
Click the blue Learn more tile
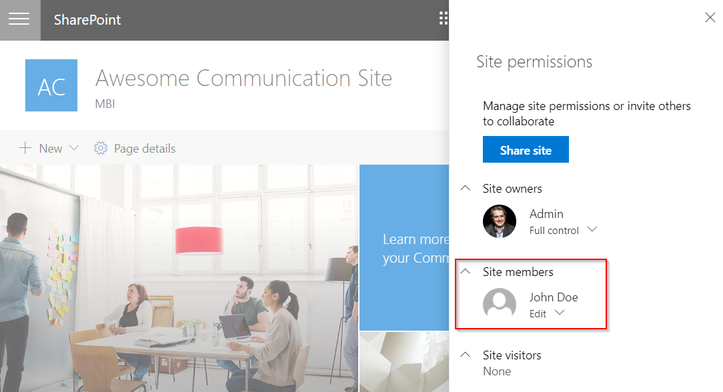(x=404, y=247)
